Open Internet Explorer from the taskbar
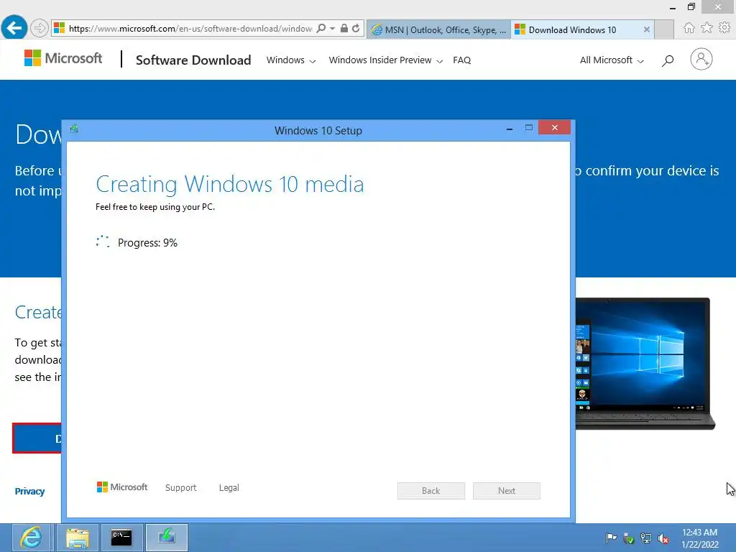 coord(31,538)
